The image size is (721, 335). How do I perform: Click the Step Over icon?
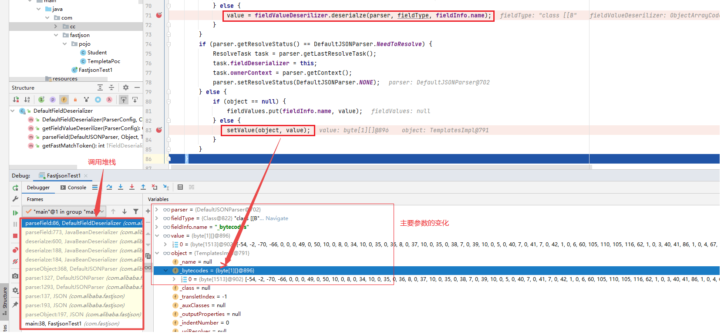pyautogui.click(x=109, y=188)
